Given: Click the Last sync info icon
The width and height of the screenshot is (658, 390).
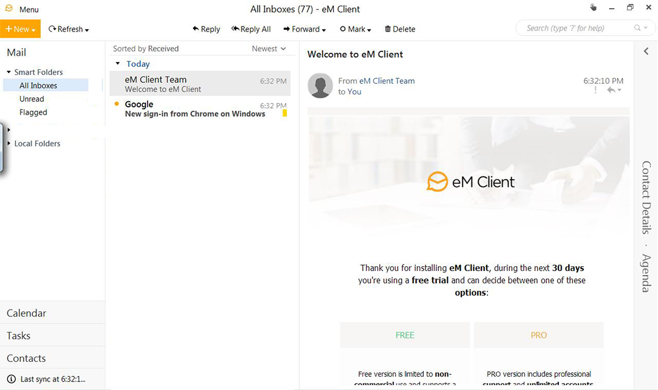Looking at the screenshot, I should pyautogui.click(x=11, y=379).
